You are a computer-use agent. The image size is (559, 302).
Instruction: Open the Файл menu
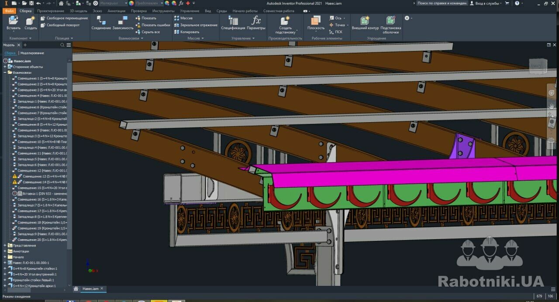9,11
